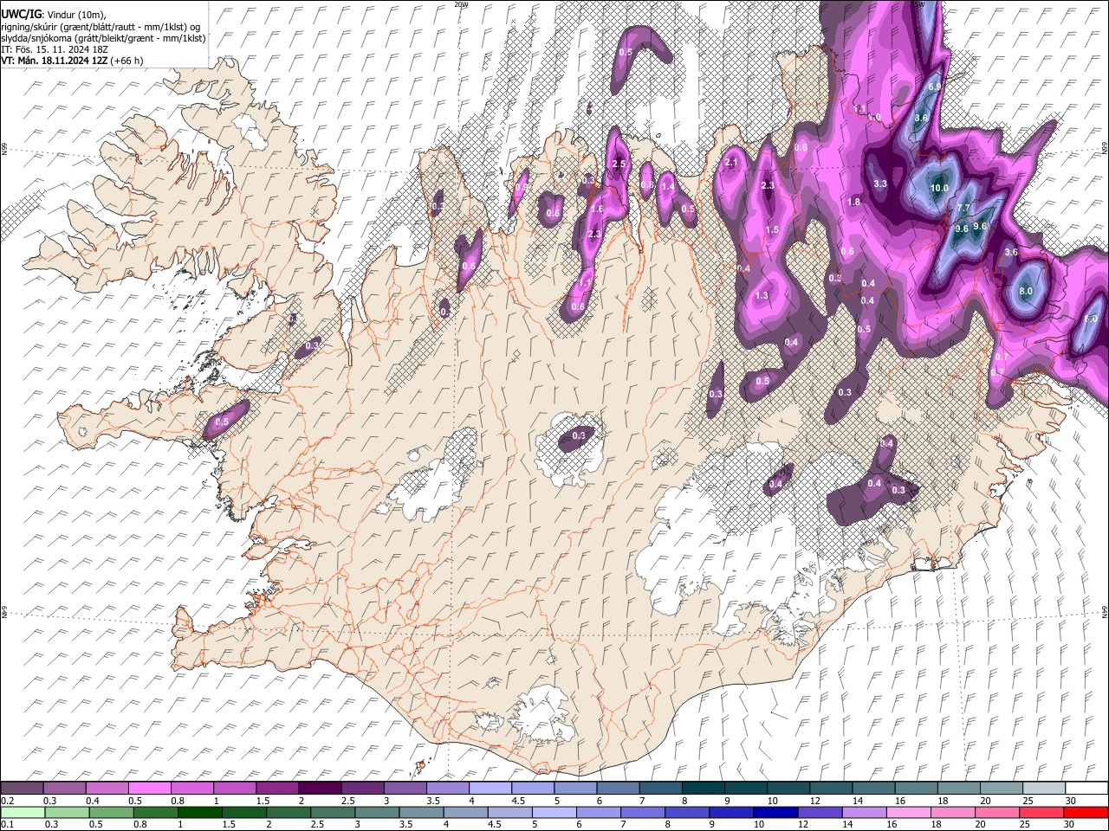Click the 'slydda/snjókoma' legend description line
Image resolution: width=1109 pixels, height=831 pixels.
103,38
